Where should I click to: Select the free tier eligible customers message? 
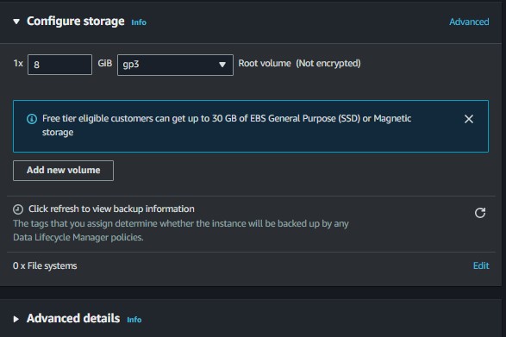coord(227,125)
